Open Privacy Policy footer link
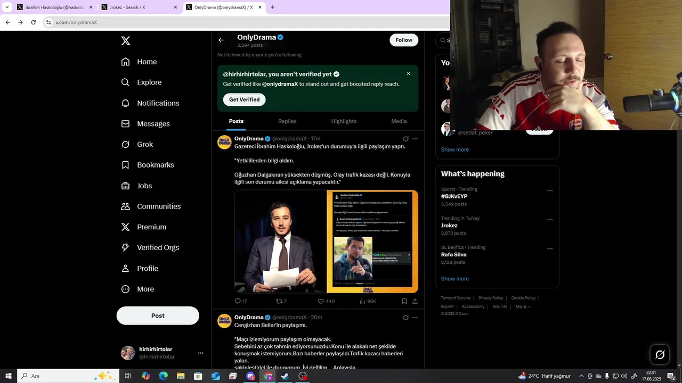 pos(491,298)
